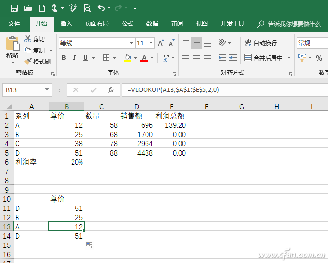Click 格式刷 format painter
Screen dimensions: 328x263
tap(37, 61)
